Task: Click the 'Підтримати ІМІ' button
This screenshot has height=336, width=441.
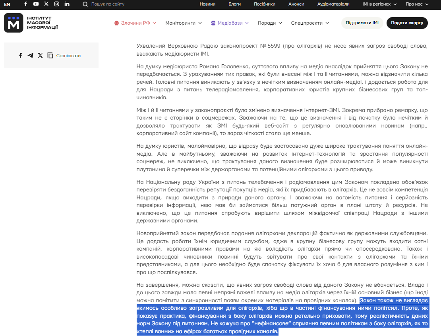Action: point(362,23)
